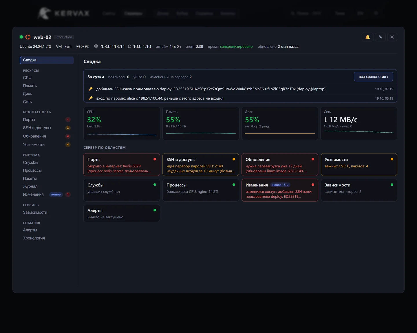417x333 pixels.
Task: Click the key icon on SSH-key added event
Action: (x=91, y=89)
